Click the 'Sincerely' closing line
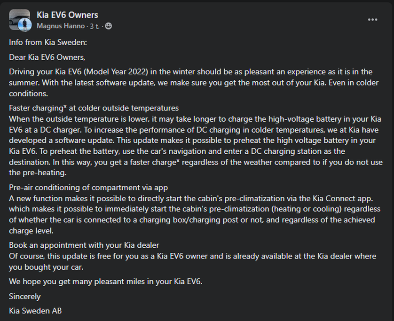Viewport: 394px width, 321px height. [24, 297]
